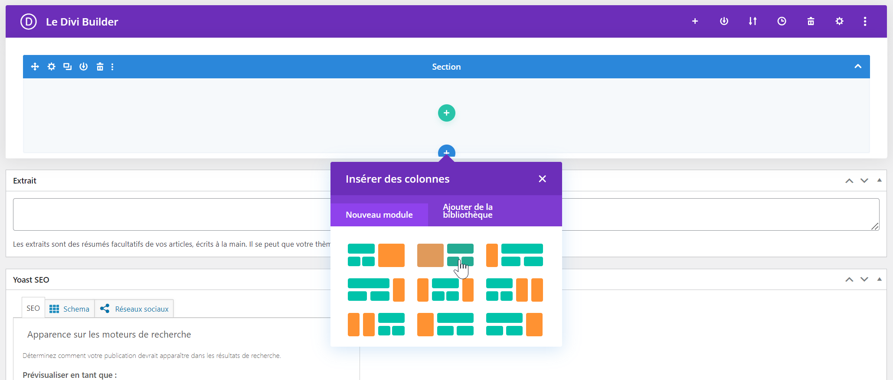Screen dimensions: 893x380
Task: Toggle the Yoast SEO panel with its triangle
Action: [880, 279]
